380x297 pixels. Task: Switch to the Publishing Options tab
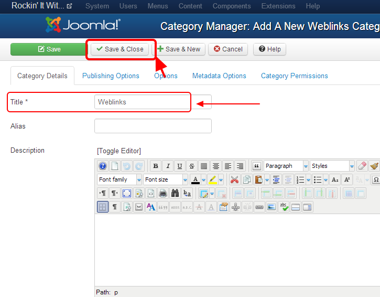111,76
